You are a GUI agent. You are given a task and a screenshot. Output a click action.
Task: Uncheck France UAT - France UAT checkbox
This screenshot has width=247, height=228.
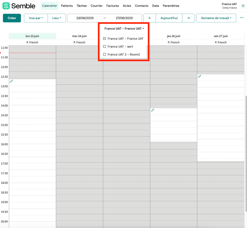[x=105, y=39]
